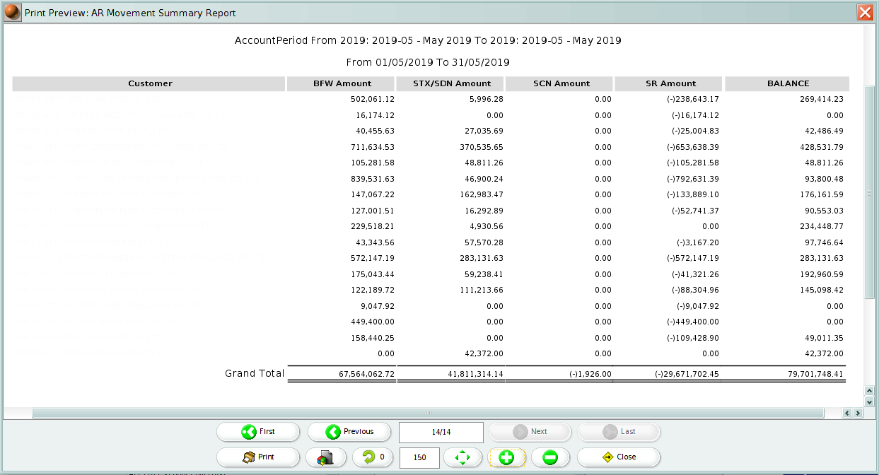879x475 pixels.
Task: Click the BFW Amount column header
Action: point(342,83)
